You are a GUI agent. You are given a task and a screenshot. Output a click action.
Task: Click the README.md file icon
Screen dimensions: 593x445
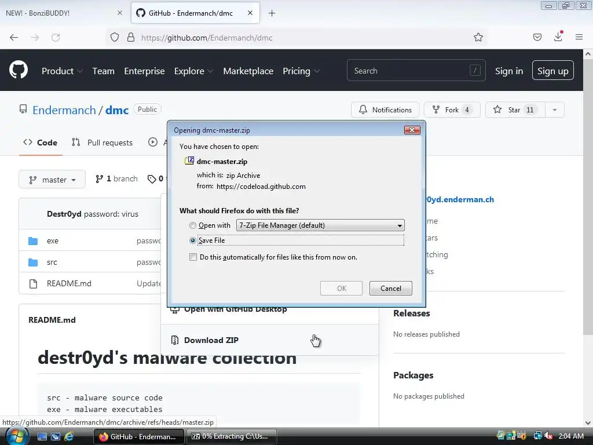33,284
